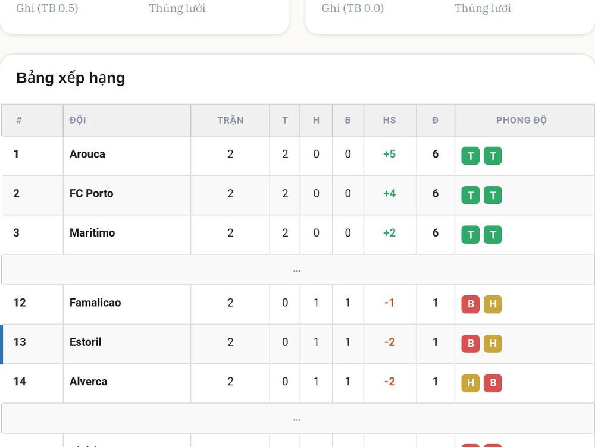
Task: Click Arouca's first green T form badge
Action: point(470,156)
